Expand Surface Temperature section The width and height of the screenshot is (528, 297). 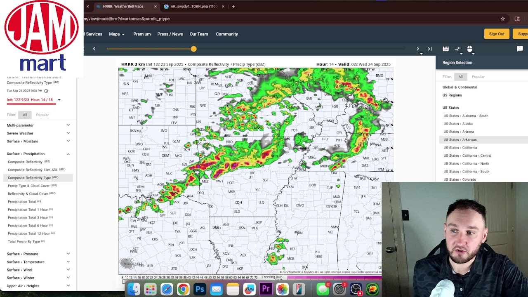pos(38,262)
